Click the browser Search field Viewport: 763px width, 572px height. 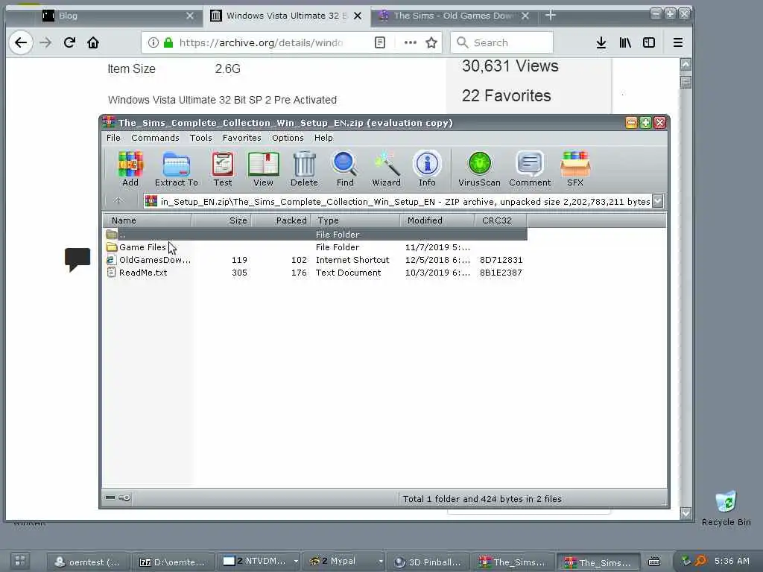click(501, 42)
